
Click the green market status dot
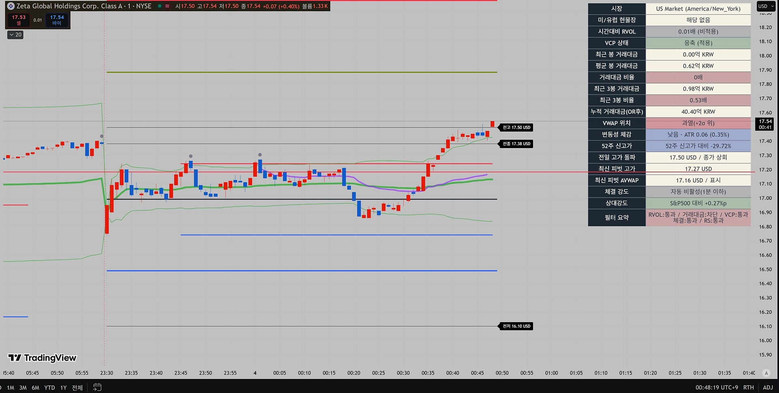point(159,6)
